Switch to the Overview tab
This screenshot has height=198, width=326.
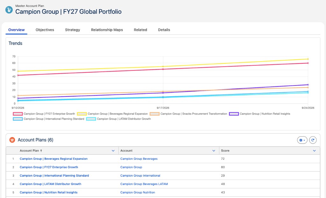click(x=17, y=30)
